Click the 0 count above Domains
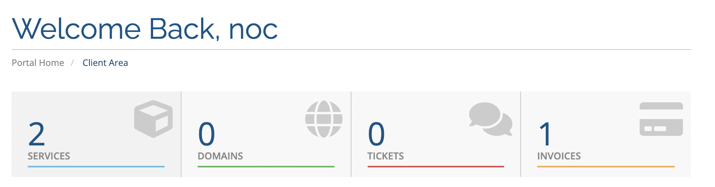Viewport: 715px width, 187px height. pyautogui.click(x=207, y=134)
